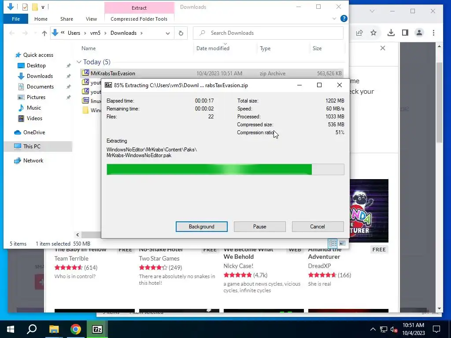451x338 pixels.
Task: Select This PC in navigation pane
Action: (32, 146)
